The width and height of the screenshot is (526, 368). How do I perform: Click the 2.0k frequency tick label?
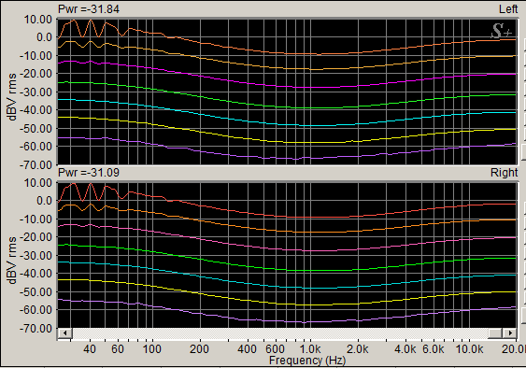tap(357, 349)
